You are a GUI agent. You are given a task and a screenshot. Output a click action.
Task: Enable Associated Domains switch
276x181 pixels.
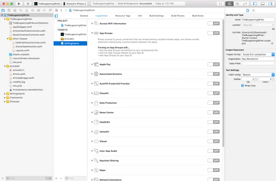click(214, 74)
